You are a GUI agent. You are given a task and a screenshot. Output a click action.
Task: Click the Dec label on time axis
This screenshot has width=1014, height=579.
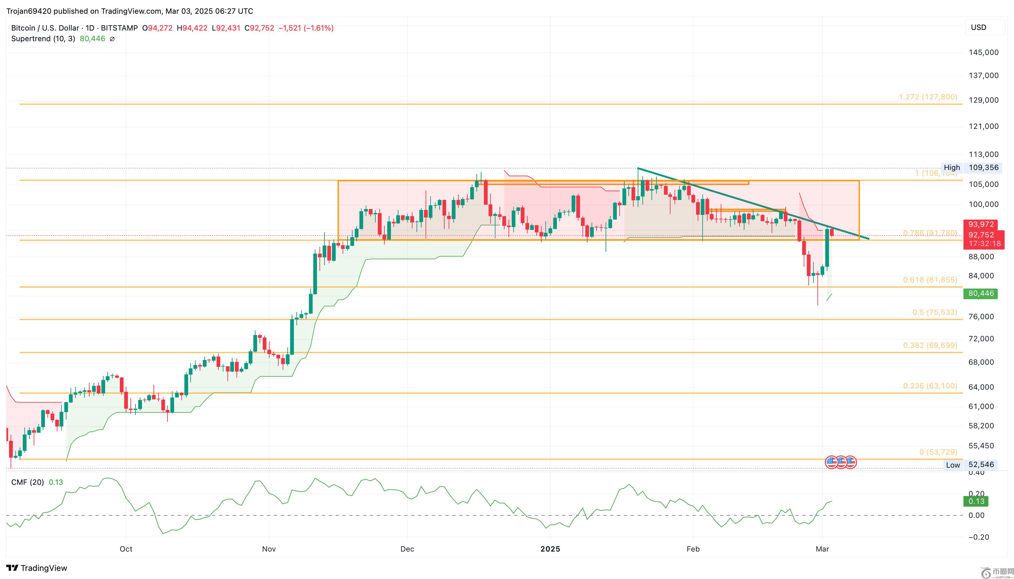pyautogui.click(x=407, y=549)
